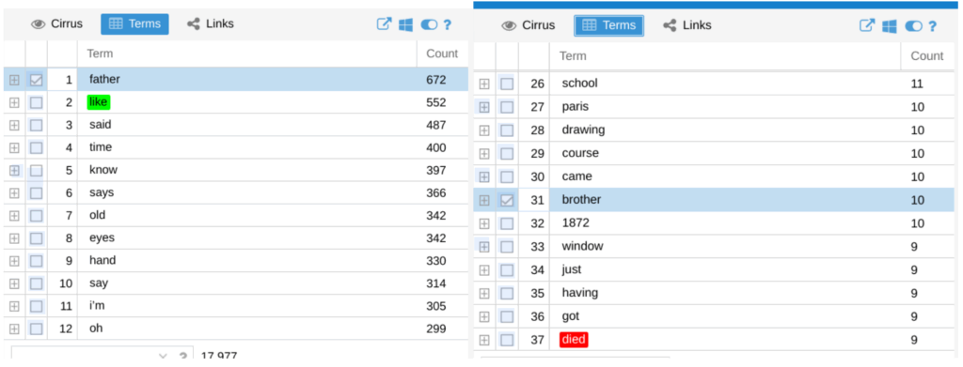
Task: Expand the row for term father
Action: tap(14, 80)
